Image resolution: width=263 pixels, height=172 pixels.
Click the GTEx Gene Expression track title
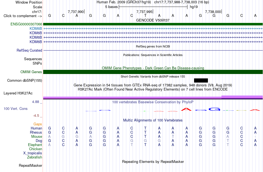pyautogui.click(x=153, y=85)
